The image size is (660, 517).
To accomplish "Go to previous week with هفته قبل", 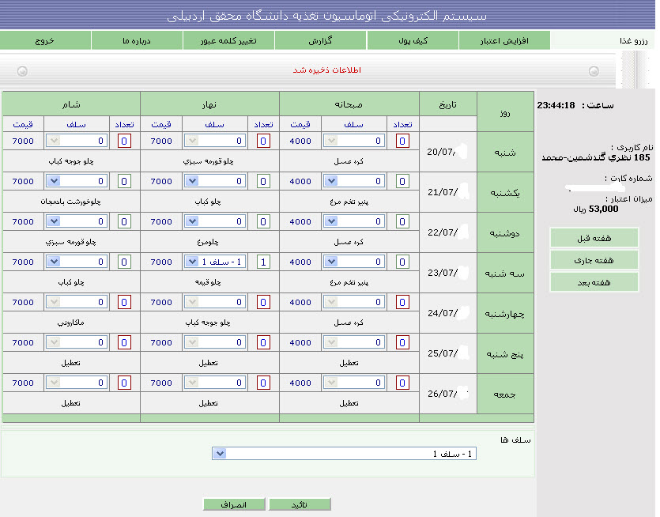I will click(x=594, y=238).
